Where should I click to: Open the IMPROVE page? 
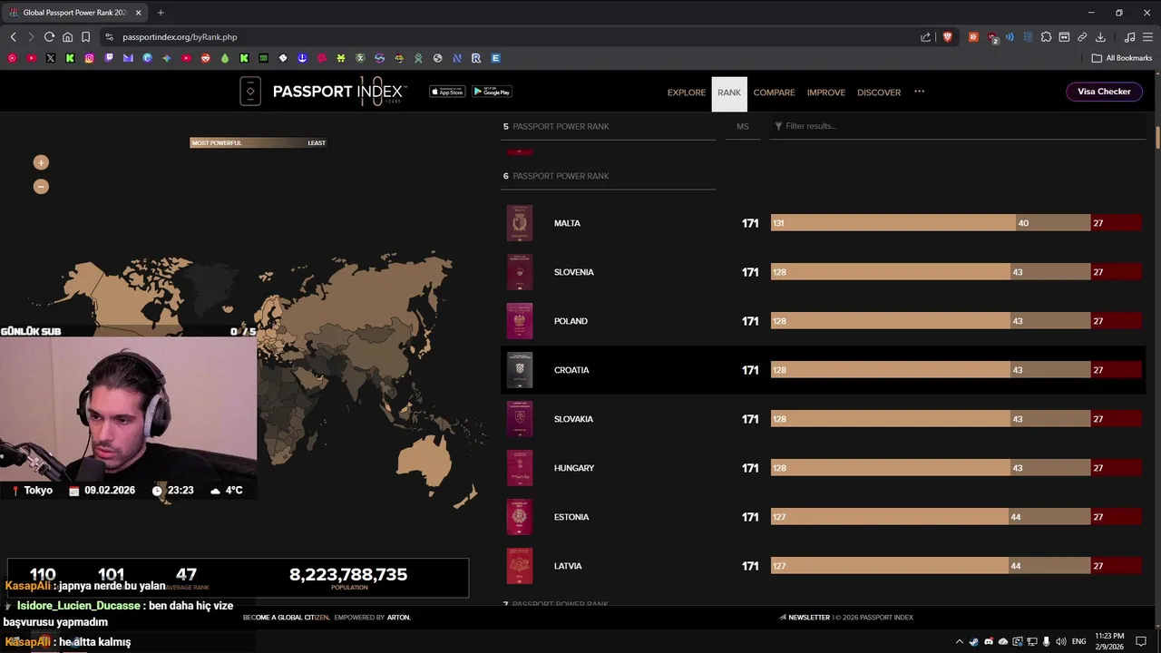point(826,93)
